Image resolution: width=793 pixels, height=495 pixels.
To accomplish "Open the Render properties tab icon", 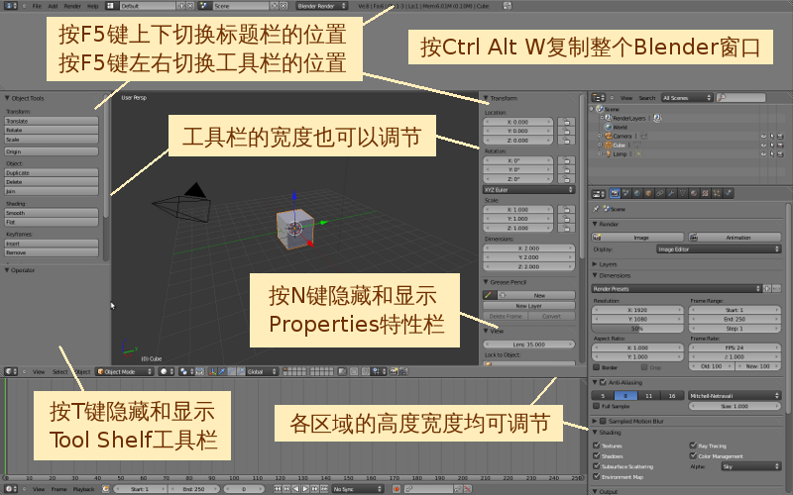I will tap(615, 193).
